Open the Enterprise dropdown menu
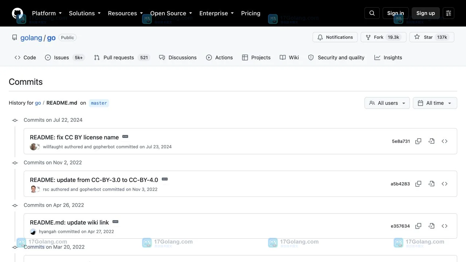 (x=217, y=13)
